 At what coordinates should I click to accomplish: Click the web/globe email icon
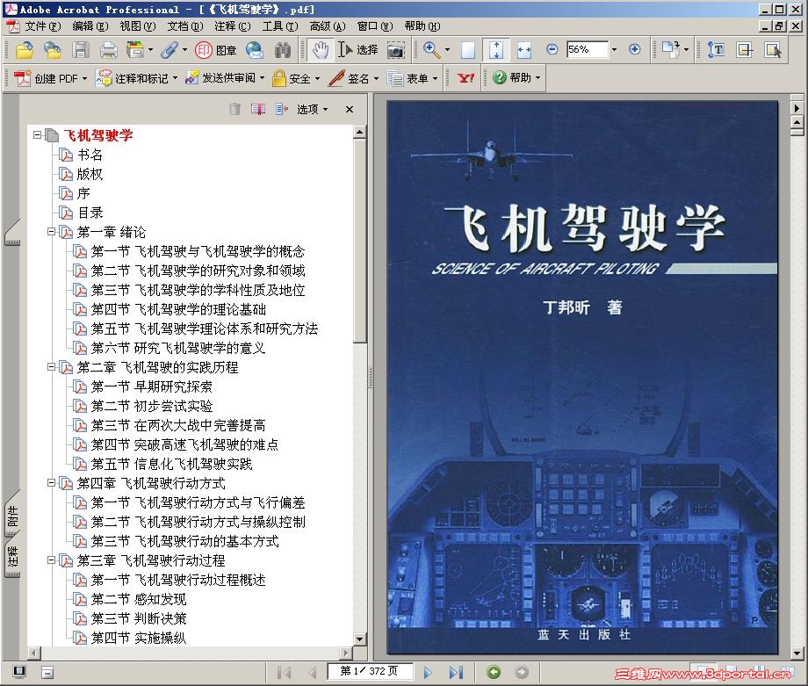point(254,50)
